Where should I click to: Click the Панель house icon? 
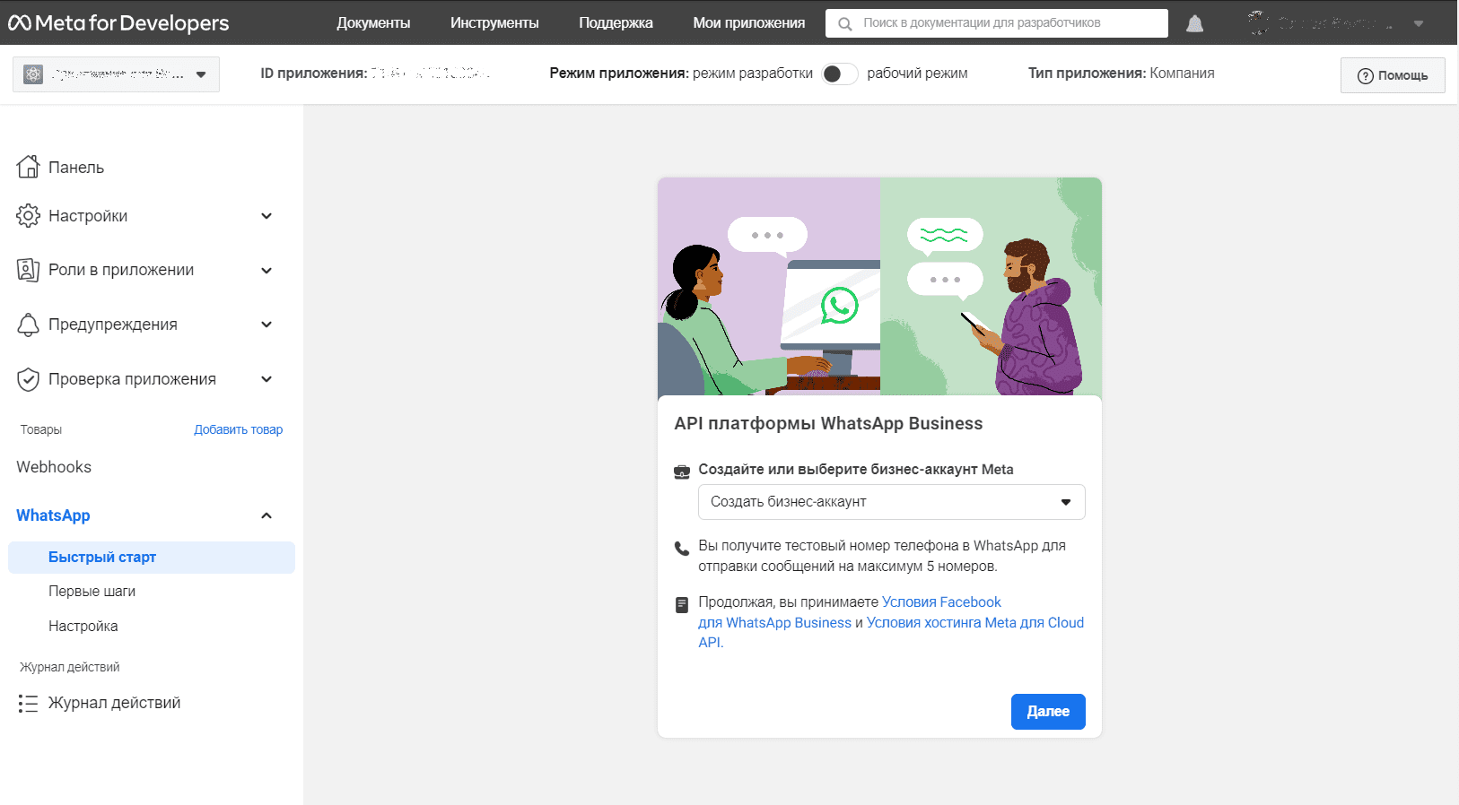28,167
